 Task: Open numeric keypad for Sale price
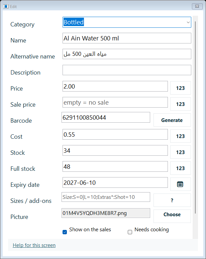(180, 104)
